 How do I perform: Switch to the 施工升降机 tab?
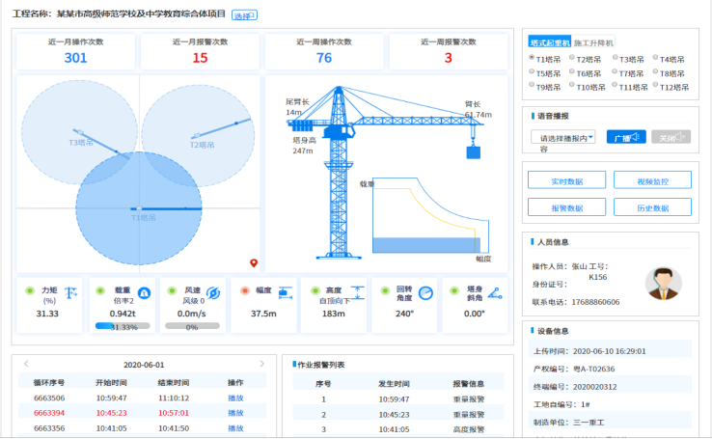coord(593,42)
